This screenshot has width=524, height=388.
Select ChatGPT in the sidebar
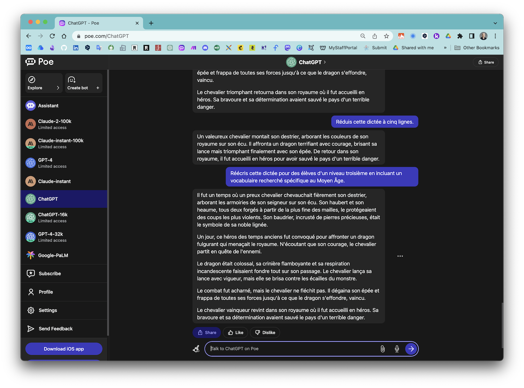(x=64, y=199)
